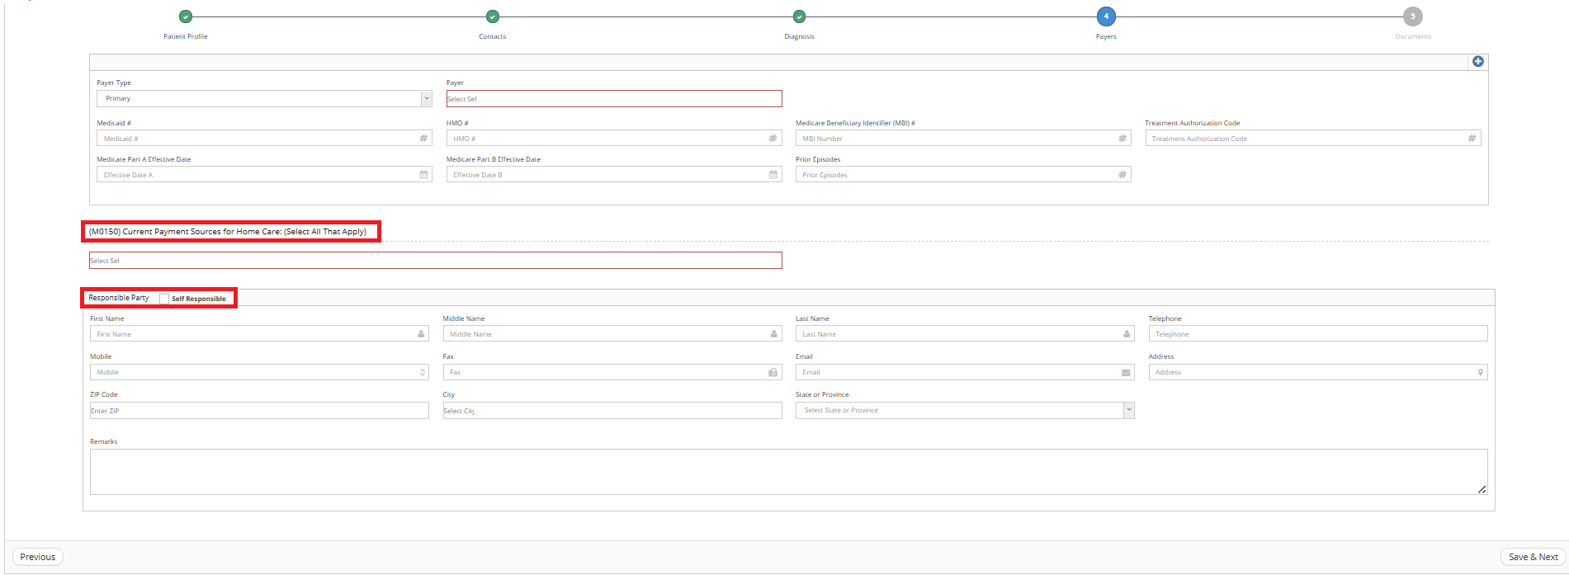Click the HMO # input field
The height and width of the screenshot is (575, 1569).
pos(614,139)
